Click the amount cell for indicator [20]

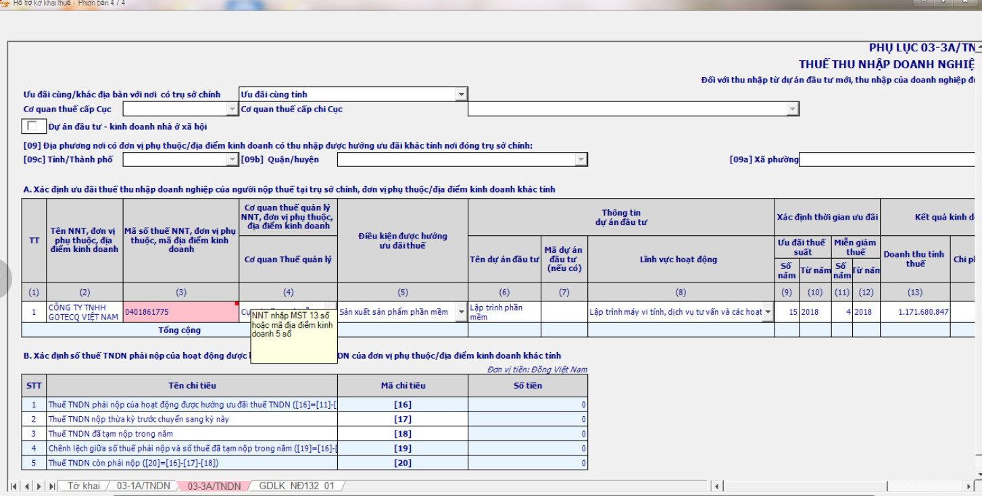(x=528, y=463)
